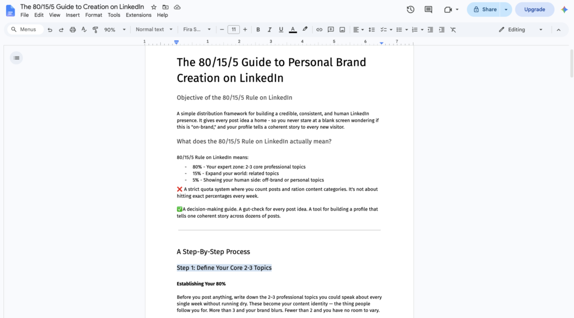Decrease indent
The height and width of the screenshot is (318, 574).
coord(430,30)
